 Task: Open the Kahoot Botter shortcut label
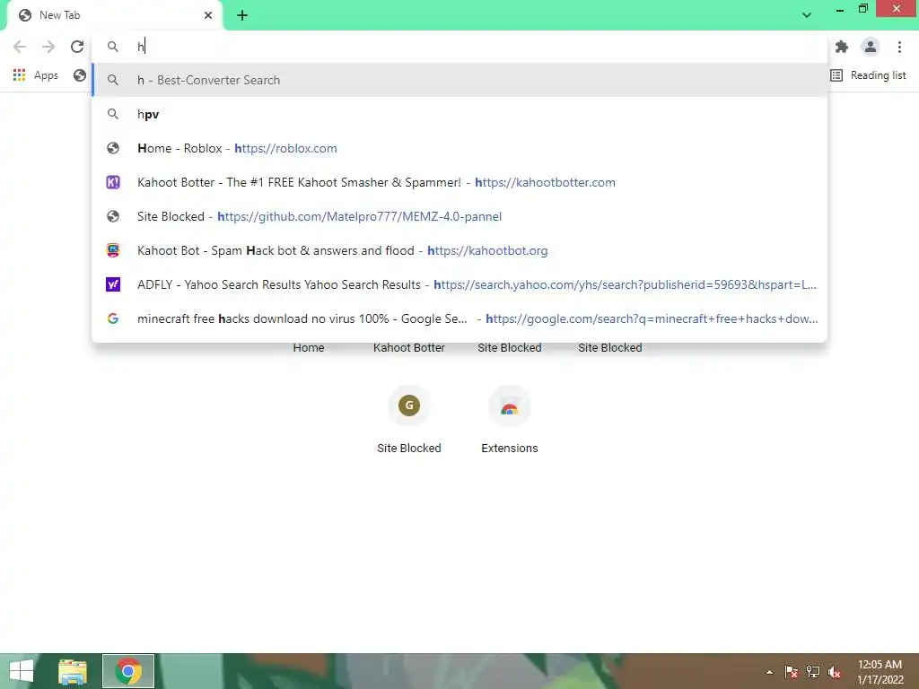pyautogui.click(x=409, y=347)
